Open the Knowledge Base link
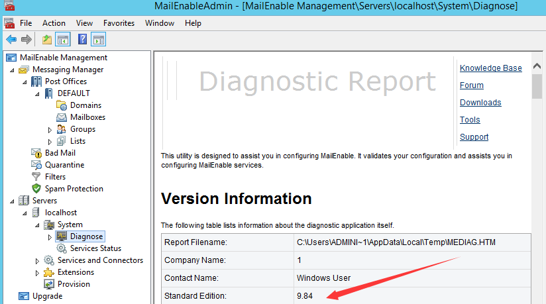The height and width of the screenshot is (304, 546). pos(490,68)
